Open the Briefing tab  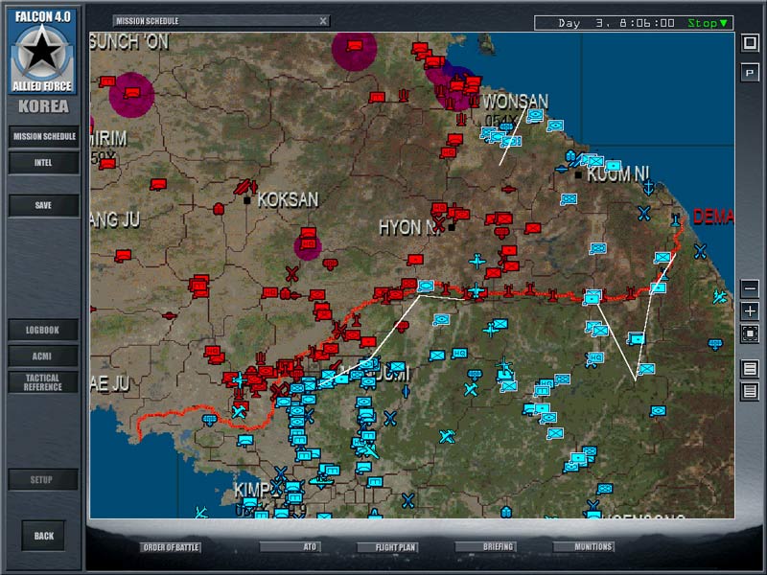point(486,546)
